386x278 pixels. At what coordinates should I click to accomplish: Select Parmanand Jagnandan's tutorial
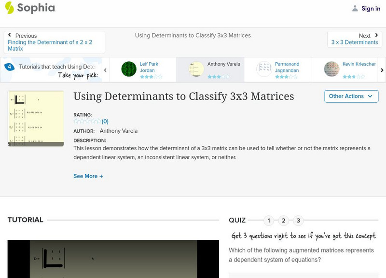pos(278,69)
